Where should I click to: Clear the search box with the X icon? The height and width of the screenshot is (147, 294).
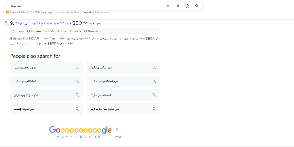point(168,6)
